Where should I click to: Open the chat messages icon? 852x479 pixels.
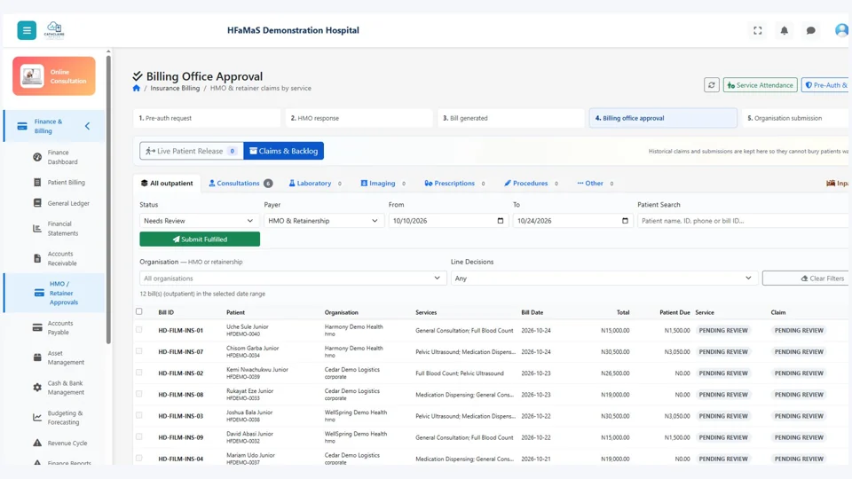(810, 30)
